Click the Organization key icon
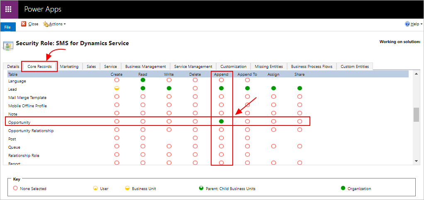This screenshot has height=200, width=424. (343, 188)
